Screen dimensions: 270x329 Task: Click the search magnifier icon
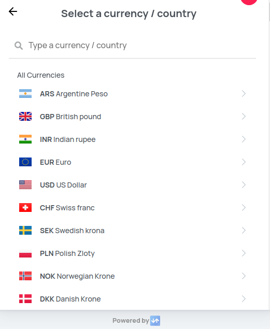19,45
